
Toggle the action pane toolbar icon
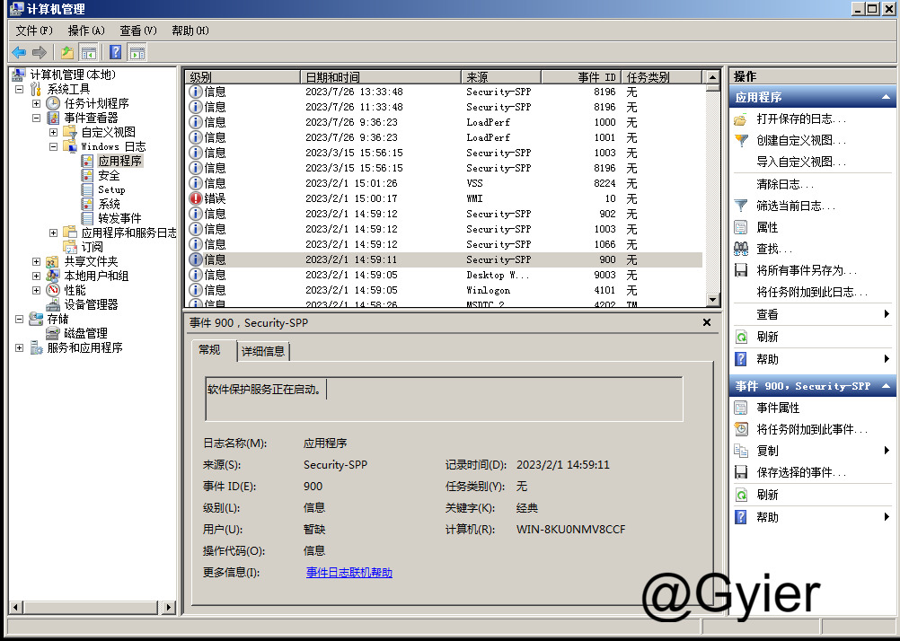pos(137,53)
